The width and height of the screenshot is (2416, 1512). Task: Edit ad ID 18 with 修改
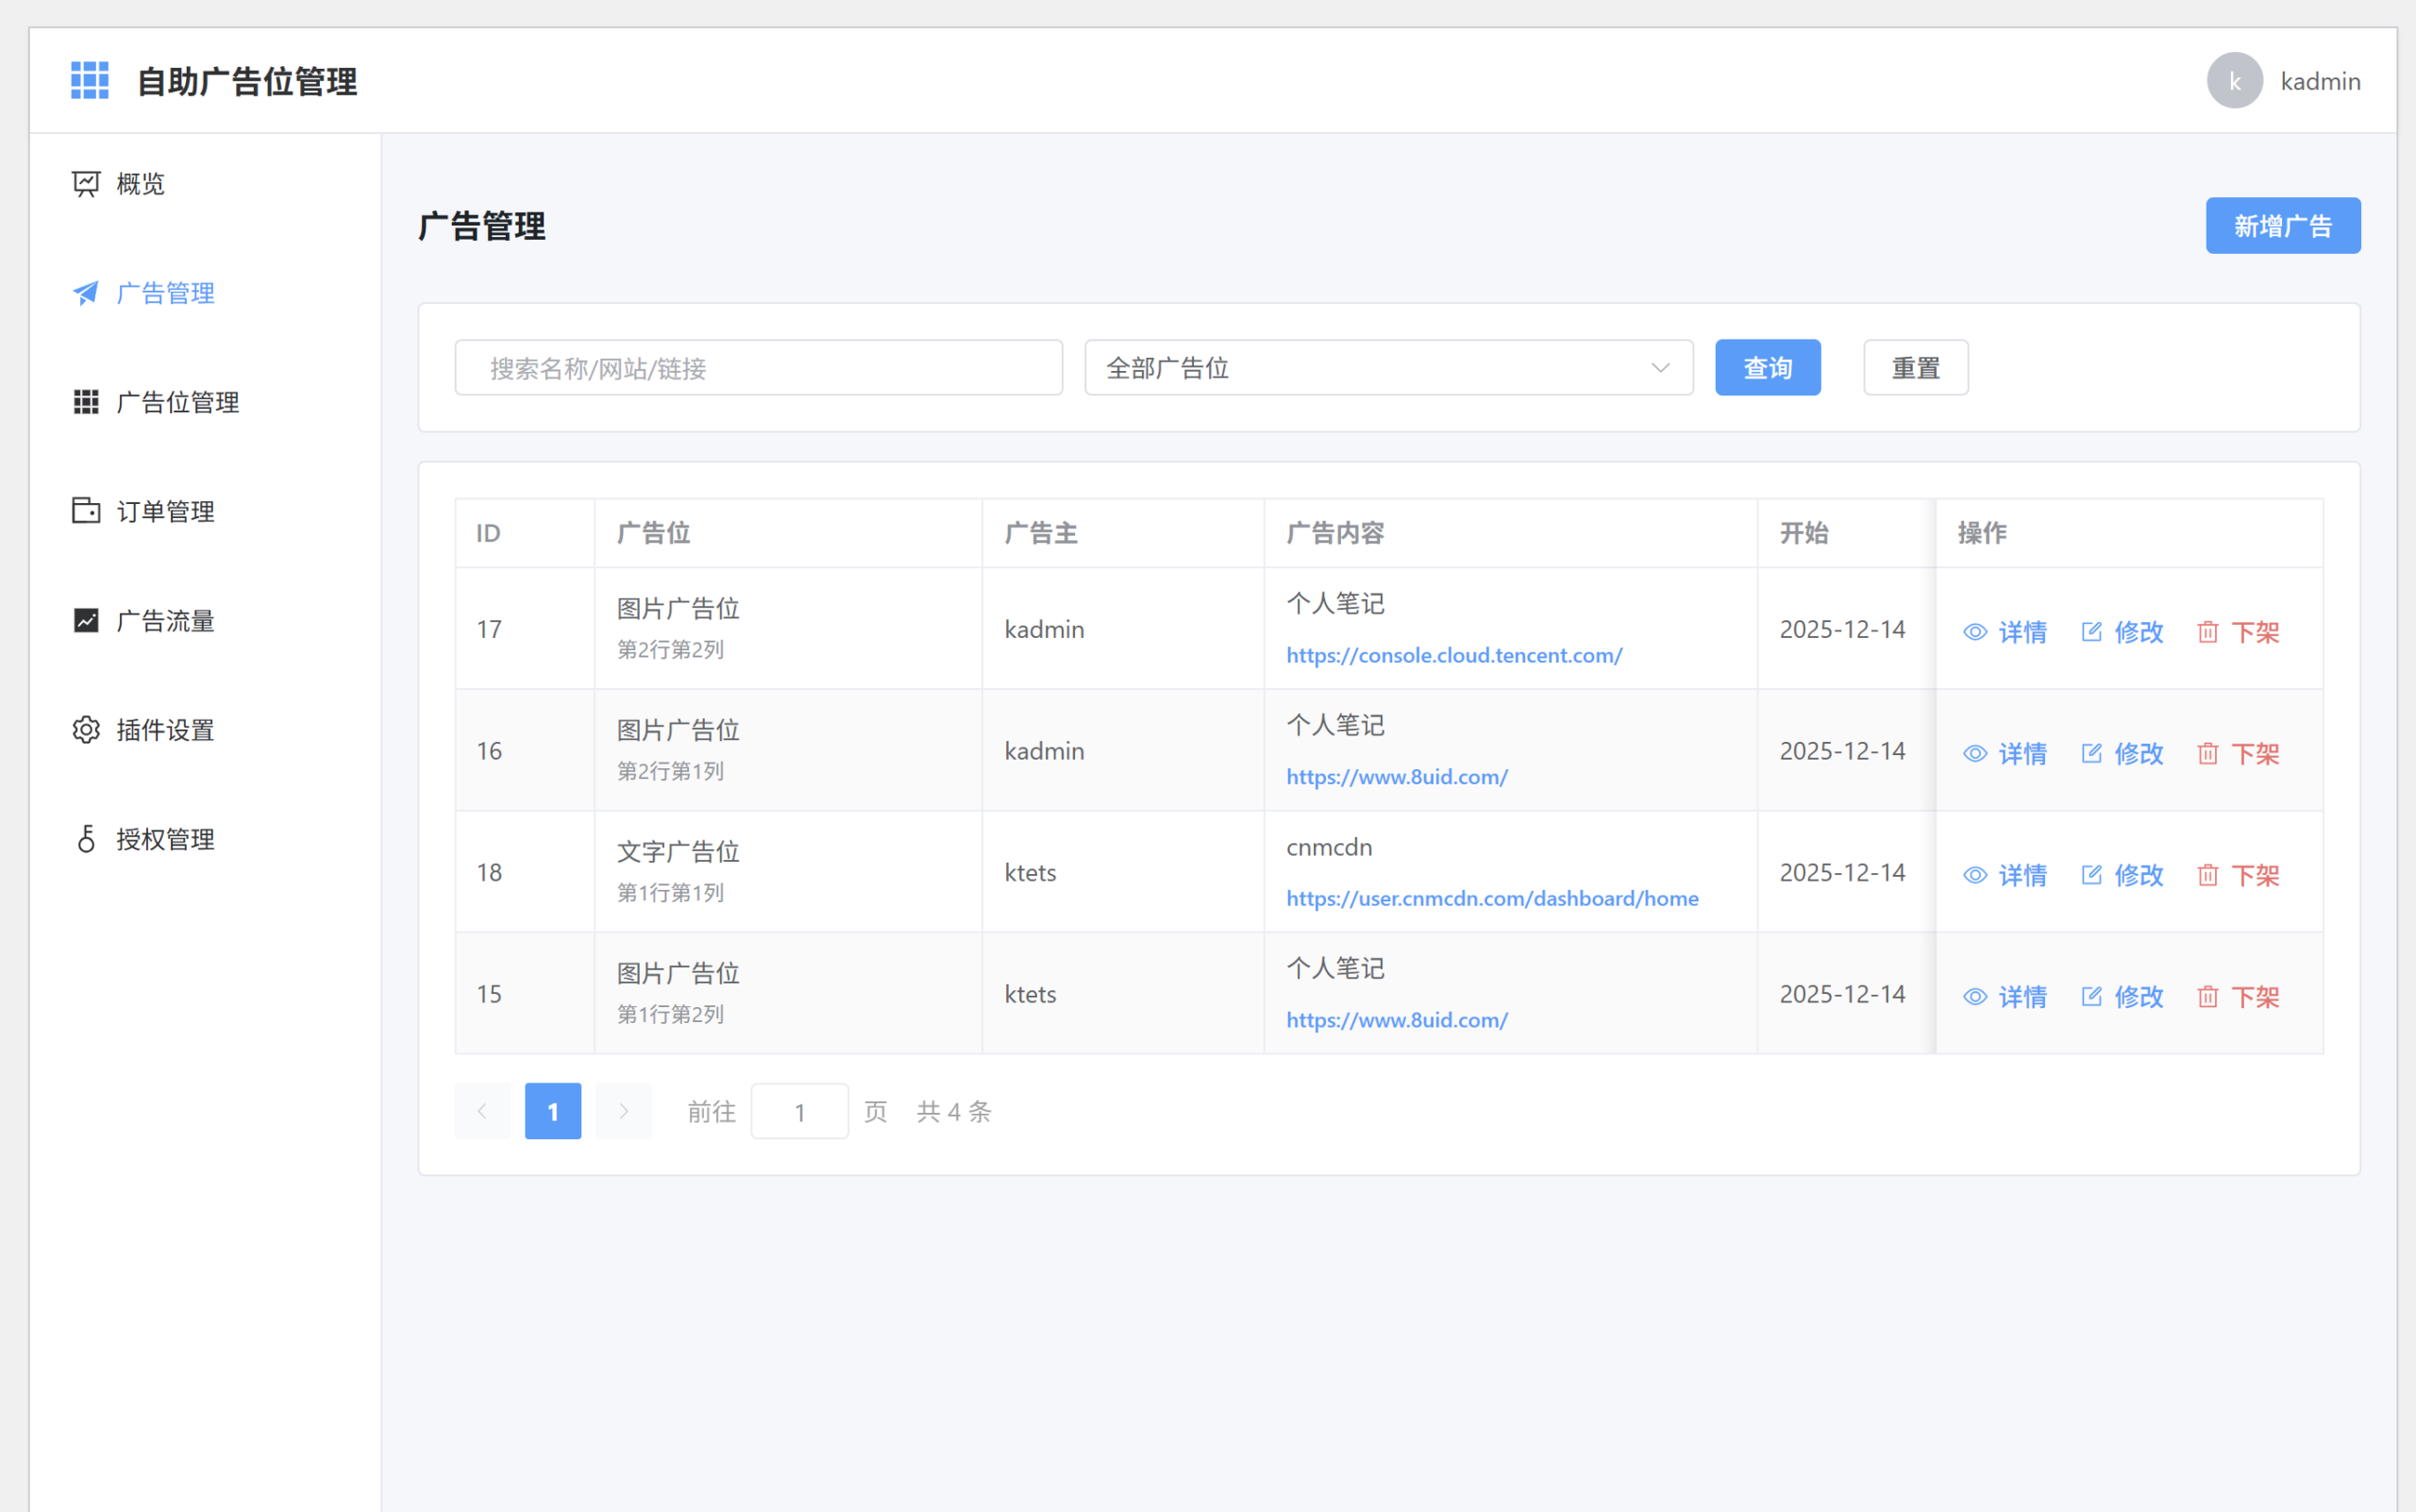(x=2122, y=875)
